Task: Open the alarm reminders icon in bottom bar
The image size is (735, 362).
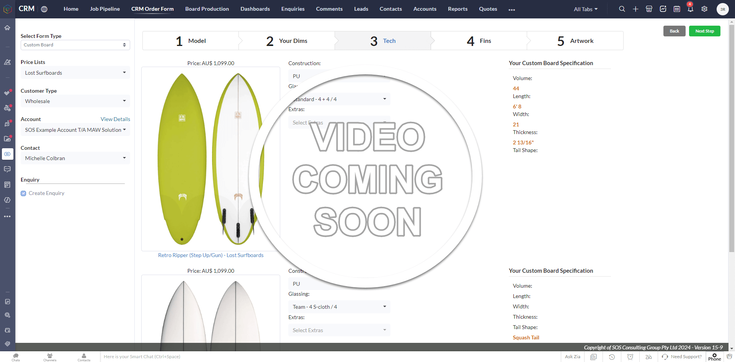Action: 630,357
